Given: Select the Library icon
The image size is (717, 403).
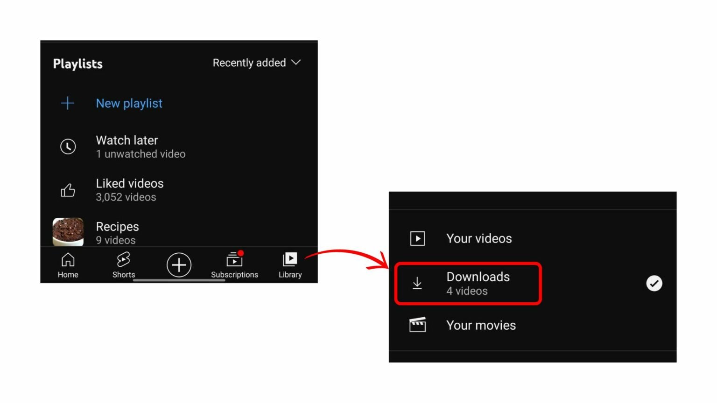Looking at the screenshot, I should tap(289, 260).
